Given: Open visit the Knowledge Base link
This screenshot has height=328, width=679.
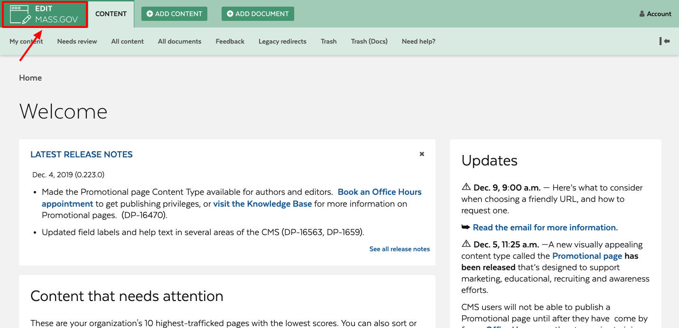Looking at the screenshot, I should (262, 204).
